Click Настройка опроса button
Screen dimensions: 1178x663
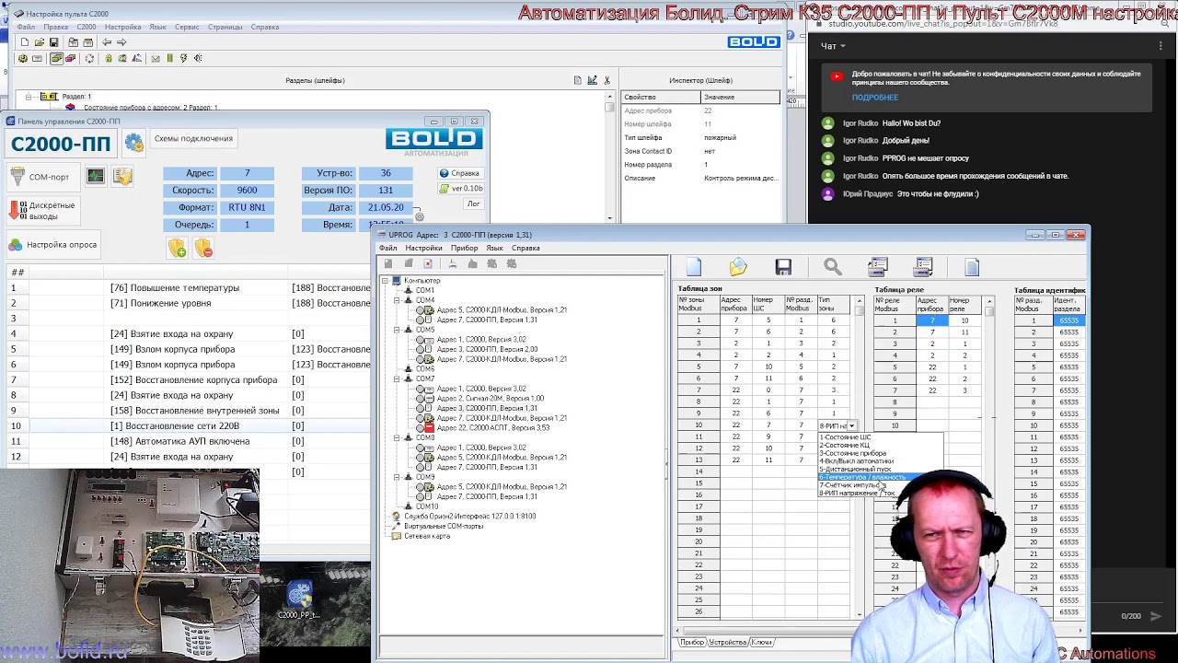coord(52,245)
